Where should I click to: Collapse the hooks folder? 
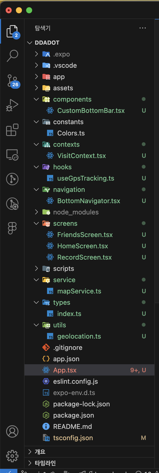coord(36,167)
